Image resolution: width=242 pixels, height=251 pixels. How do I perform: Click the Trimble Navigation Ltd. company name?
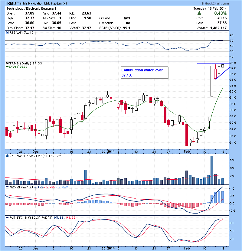[x=33, y=3]
